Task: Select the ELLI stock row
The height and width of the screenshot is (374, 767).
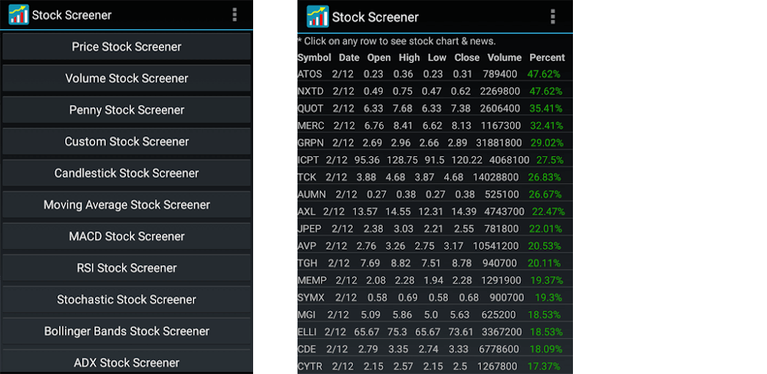Action: click(435, 332)
